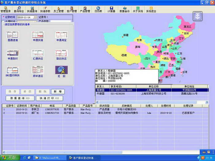Click 系统退出 exit icon
The height and width of the screenshot is (161, 215).
[151, 10]
